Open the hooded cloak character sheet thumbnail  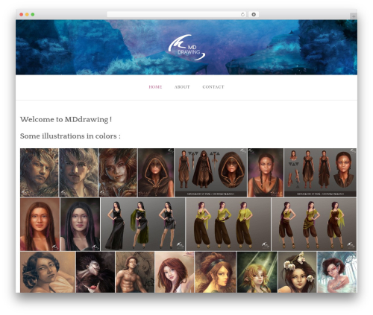tap(210, 173)
